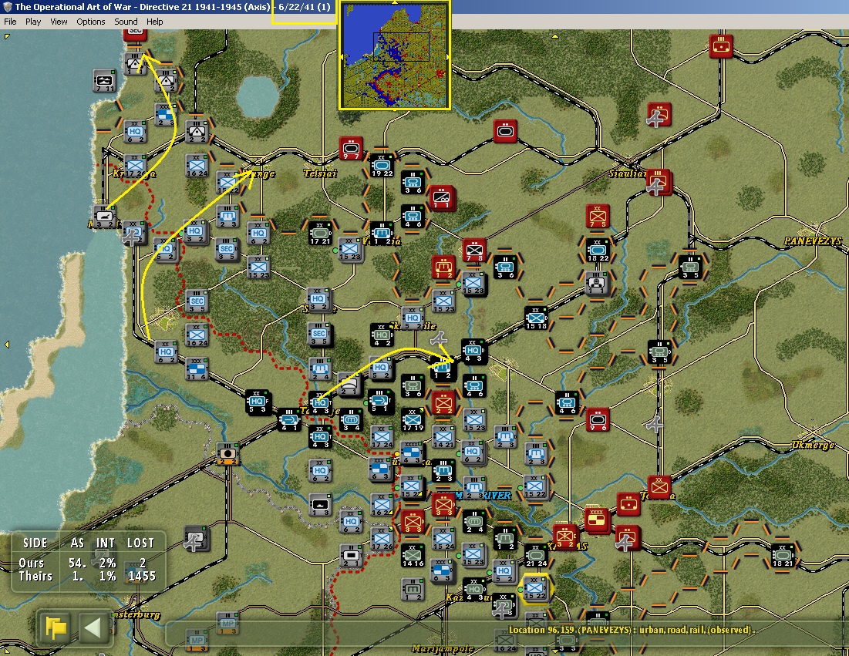Select black armored division 18 21

(783, 555)
